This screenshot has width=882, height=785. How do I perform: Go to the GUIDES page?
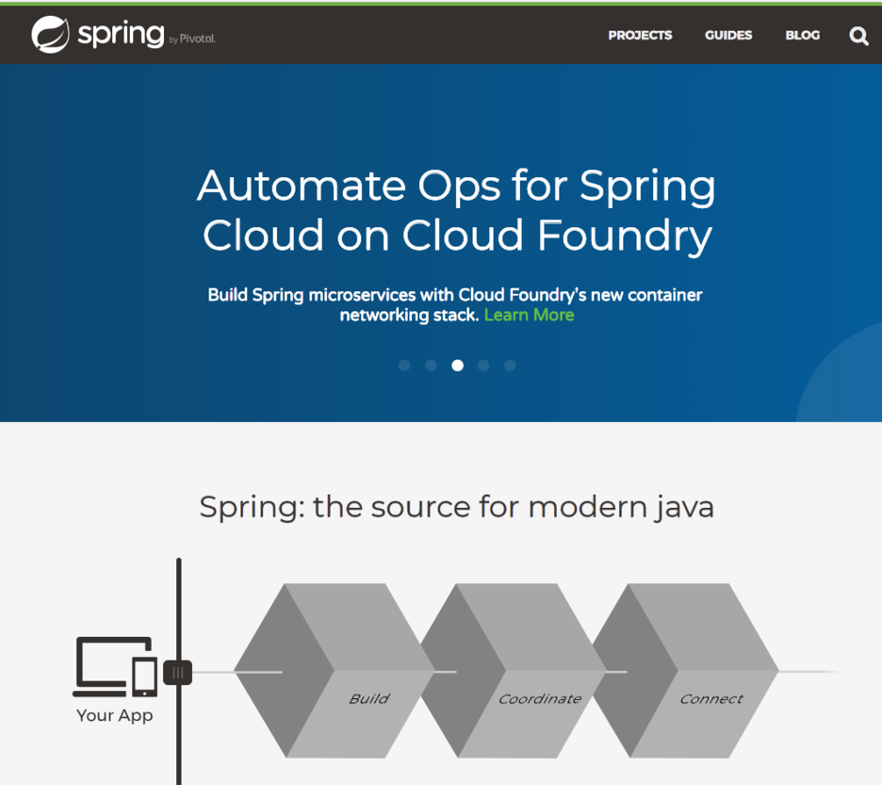[x=727, y=36]
